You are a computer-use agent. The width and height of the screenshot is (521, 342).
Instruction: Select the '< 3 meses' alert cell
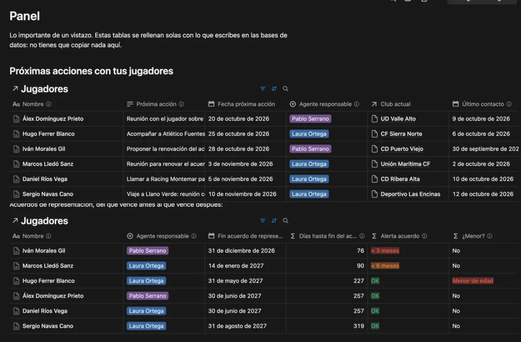(408, 251)
